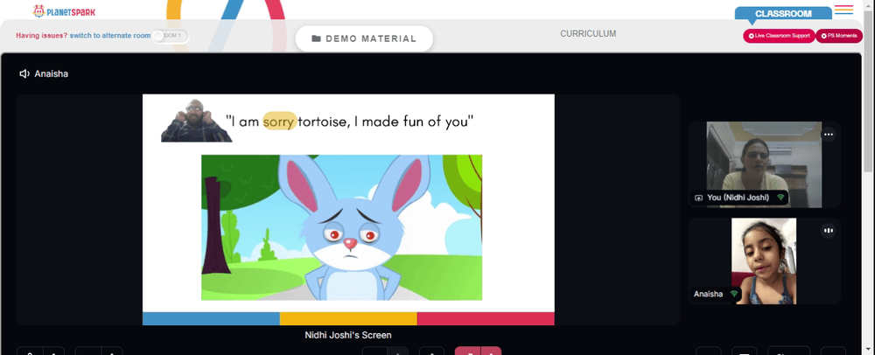Click the PS Moments button
The image size is (875, 355).
(x=839, y=36)
